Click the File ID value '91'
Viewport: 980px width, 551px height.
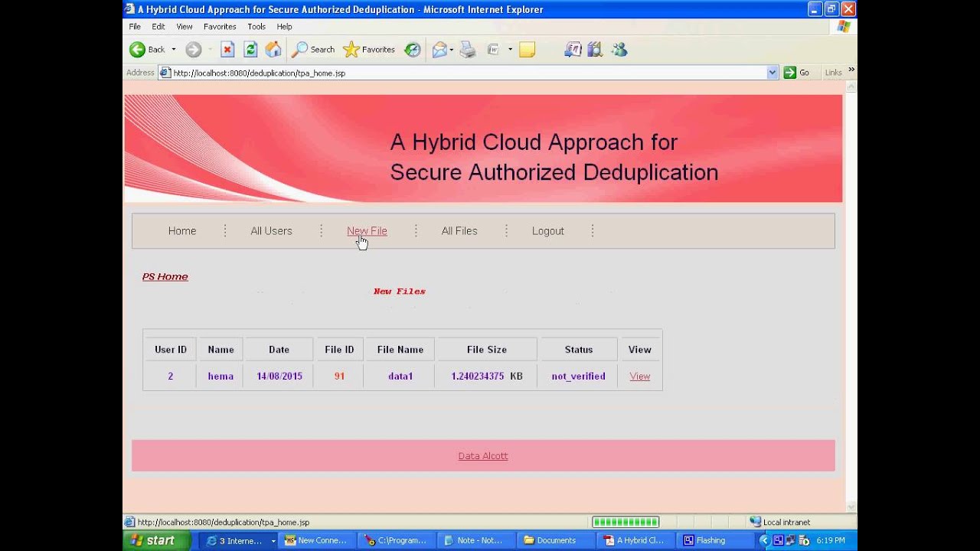tap(339, 377)
